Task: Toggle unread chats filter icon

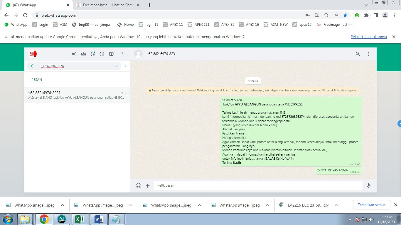Action: click(x=125, y=66)
